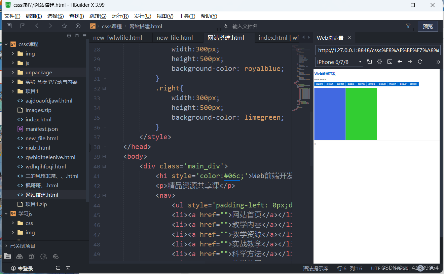This screenshot has width=444, height=274.
Task: Select the project files sidebar icon
Action: click(7, 257)
